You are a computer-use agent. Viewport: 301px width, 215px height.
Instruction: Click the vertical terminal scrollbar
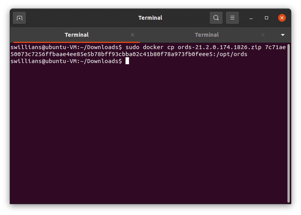(x=289, y=123)
